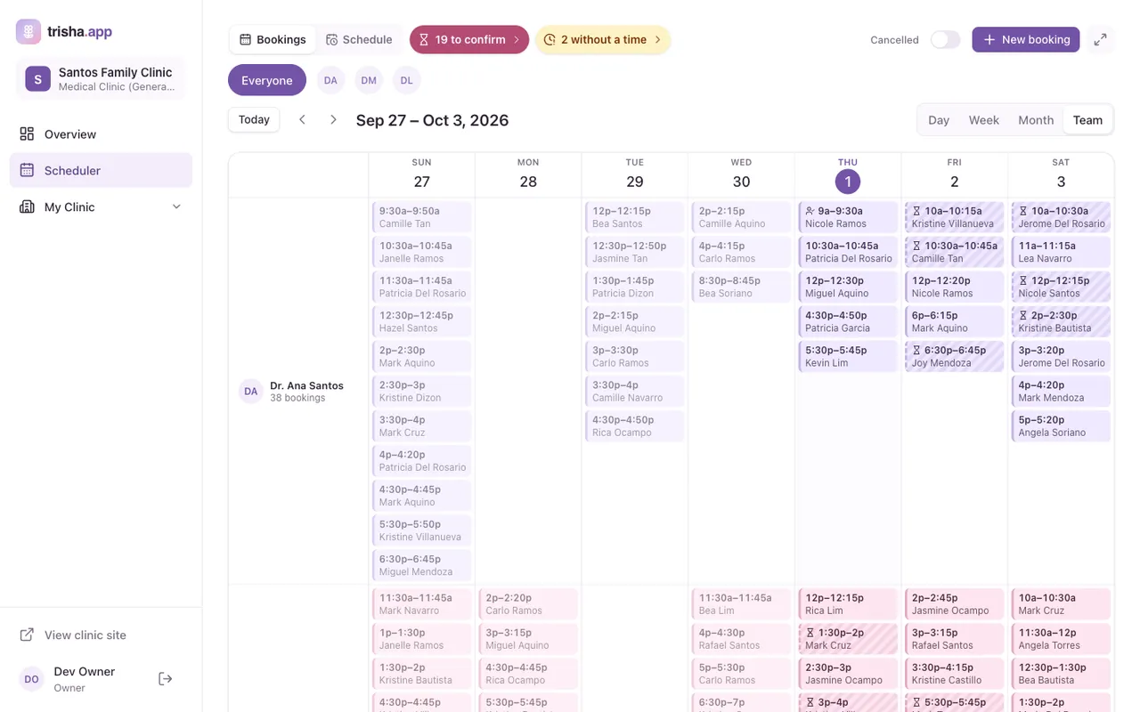
Task: Filter by DM staff avatar
Action: [x=369, y=80]
